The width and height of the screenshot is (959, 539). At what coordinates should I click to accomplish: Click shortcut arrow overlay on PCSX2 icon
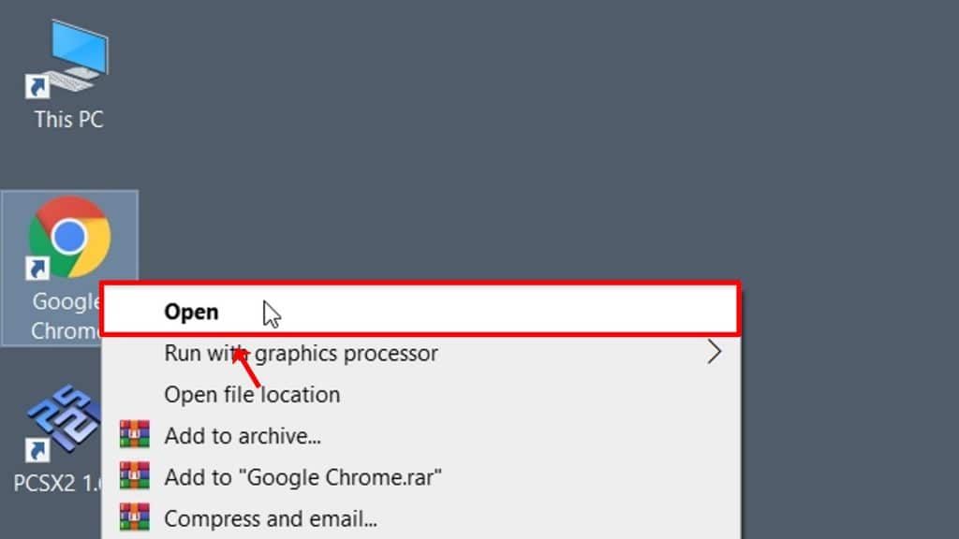pos(37,451)
